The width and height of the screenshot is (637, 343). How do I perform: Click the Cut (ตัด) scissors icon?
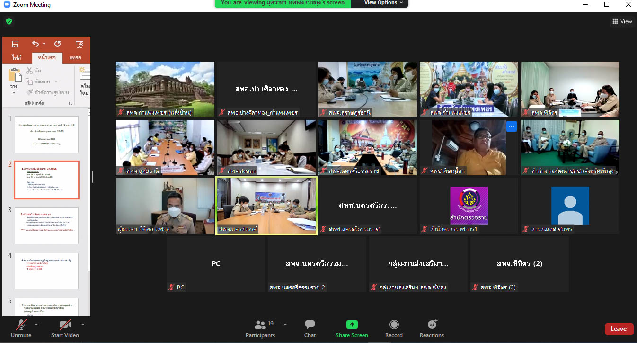(29, 70)
